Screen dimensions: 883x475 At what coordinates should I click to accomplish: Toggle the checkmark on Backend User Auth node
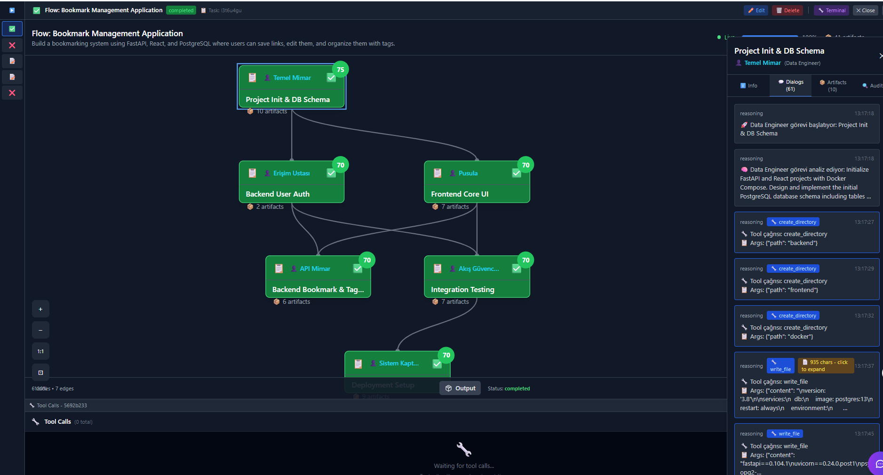coord(332,173)
